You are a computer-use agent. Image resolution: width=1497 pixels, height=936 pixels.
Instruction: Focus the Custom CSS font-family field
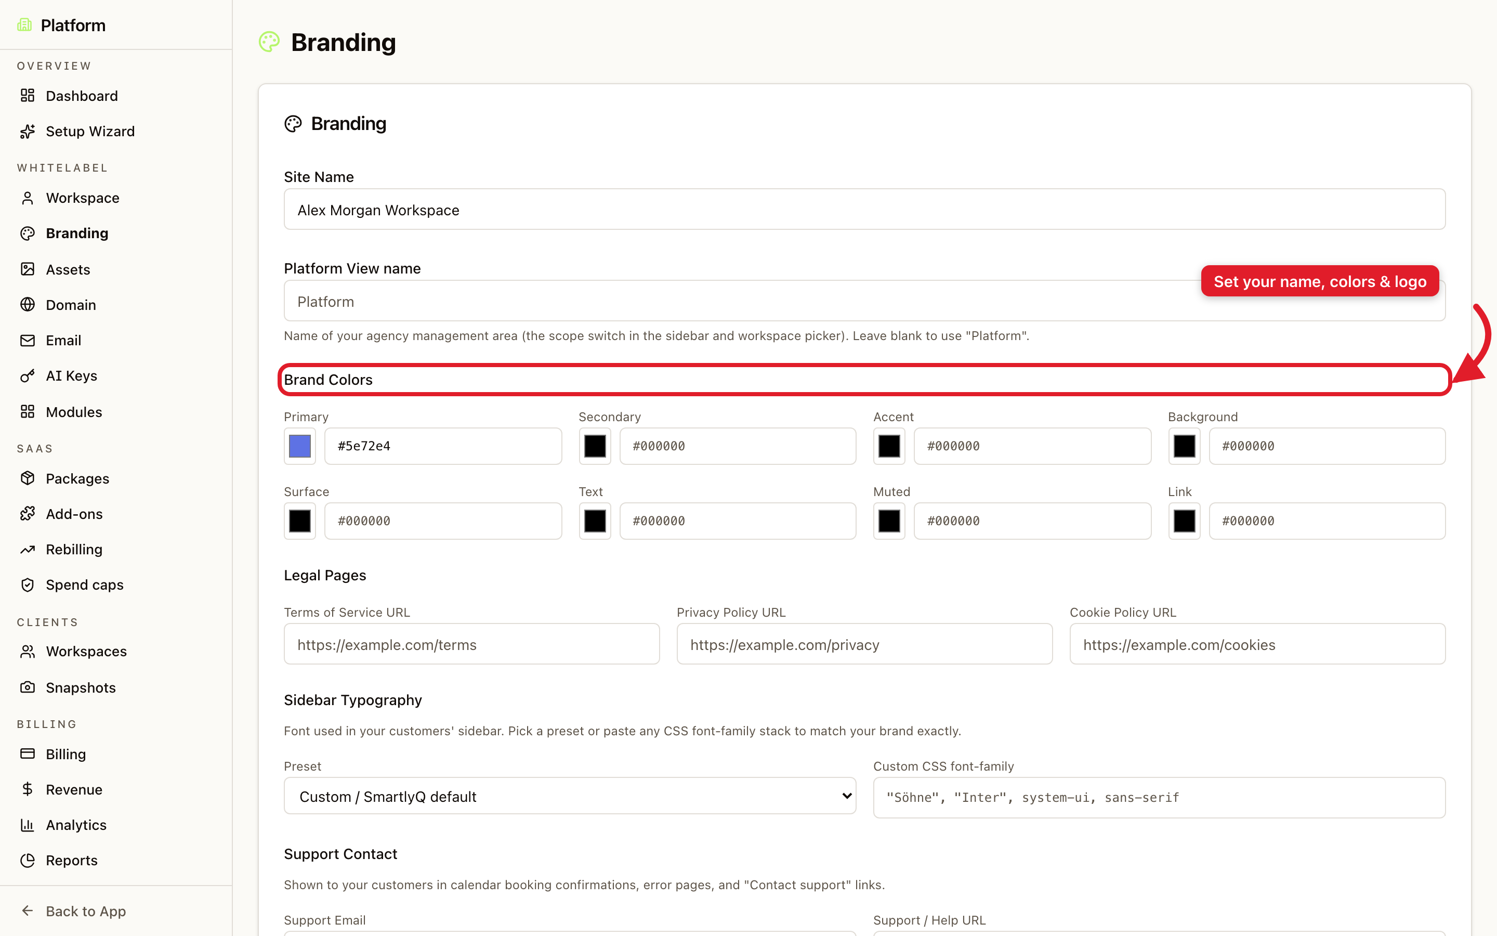[x=1159, y=797]
